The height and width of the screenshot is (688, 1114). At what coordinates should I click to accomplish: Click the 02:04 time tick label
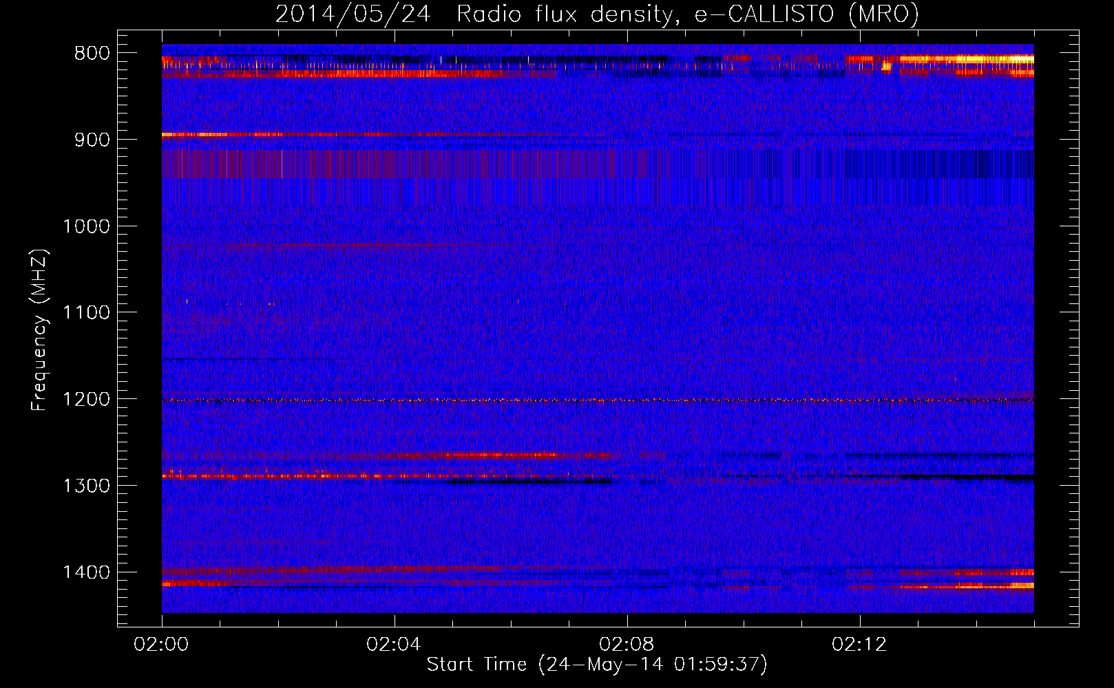(394, 645)
